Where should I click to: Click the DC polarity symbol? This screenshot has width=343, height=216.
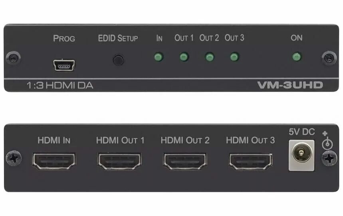pyautogui.click(x=327, y=140)
